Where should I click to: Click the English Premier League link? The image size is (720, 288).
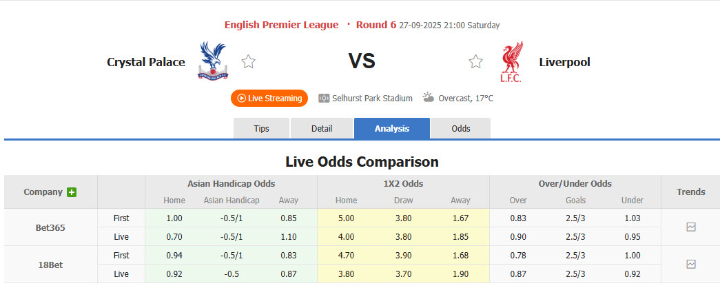click(281, 25)
